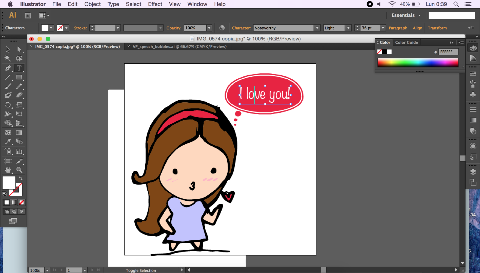Image resolution: width=480 pixels, height=273 pixels.
Task: Open the Essentials workspace switcher
Action: click(406, 15)
